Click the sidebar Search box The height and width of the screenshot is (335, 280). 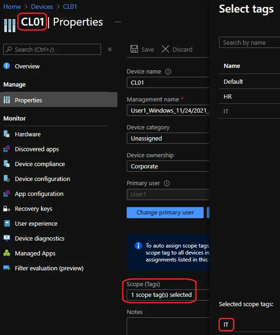52,49
